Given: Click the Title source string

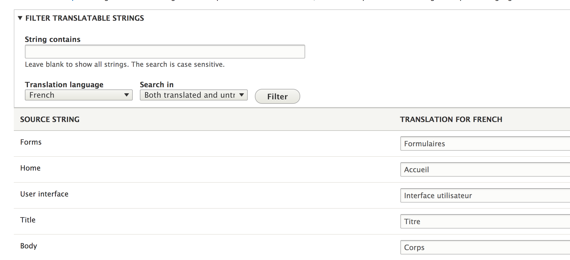Looking at the screenshot, I should coord(28,220).
